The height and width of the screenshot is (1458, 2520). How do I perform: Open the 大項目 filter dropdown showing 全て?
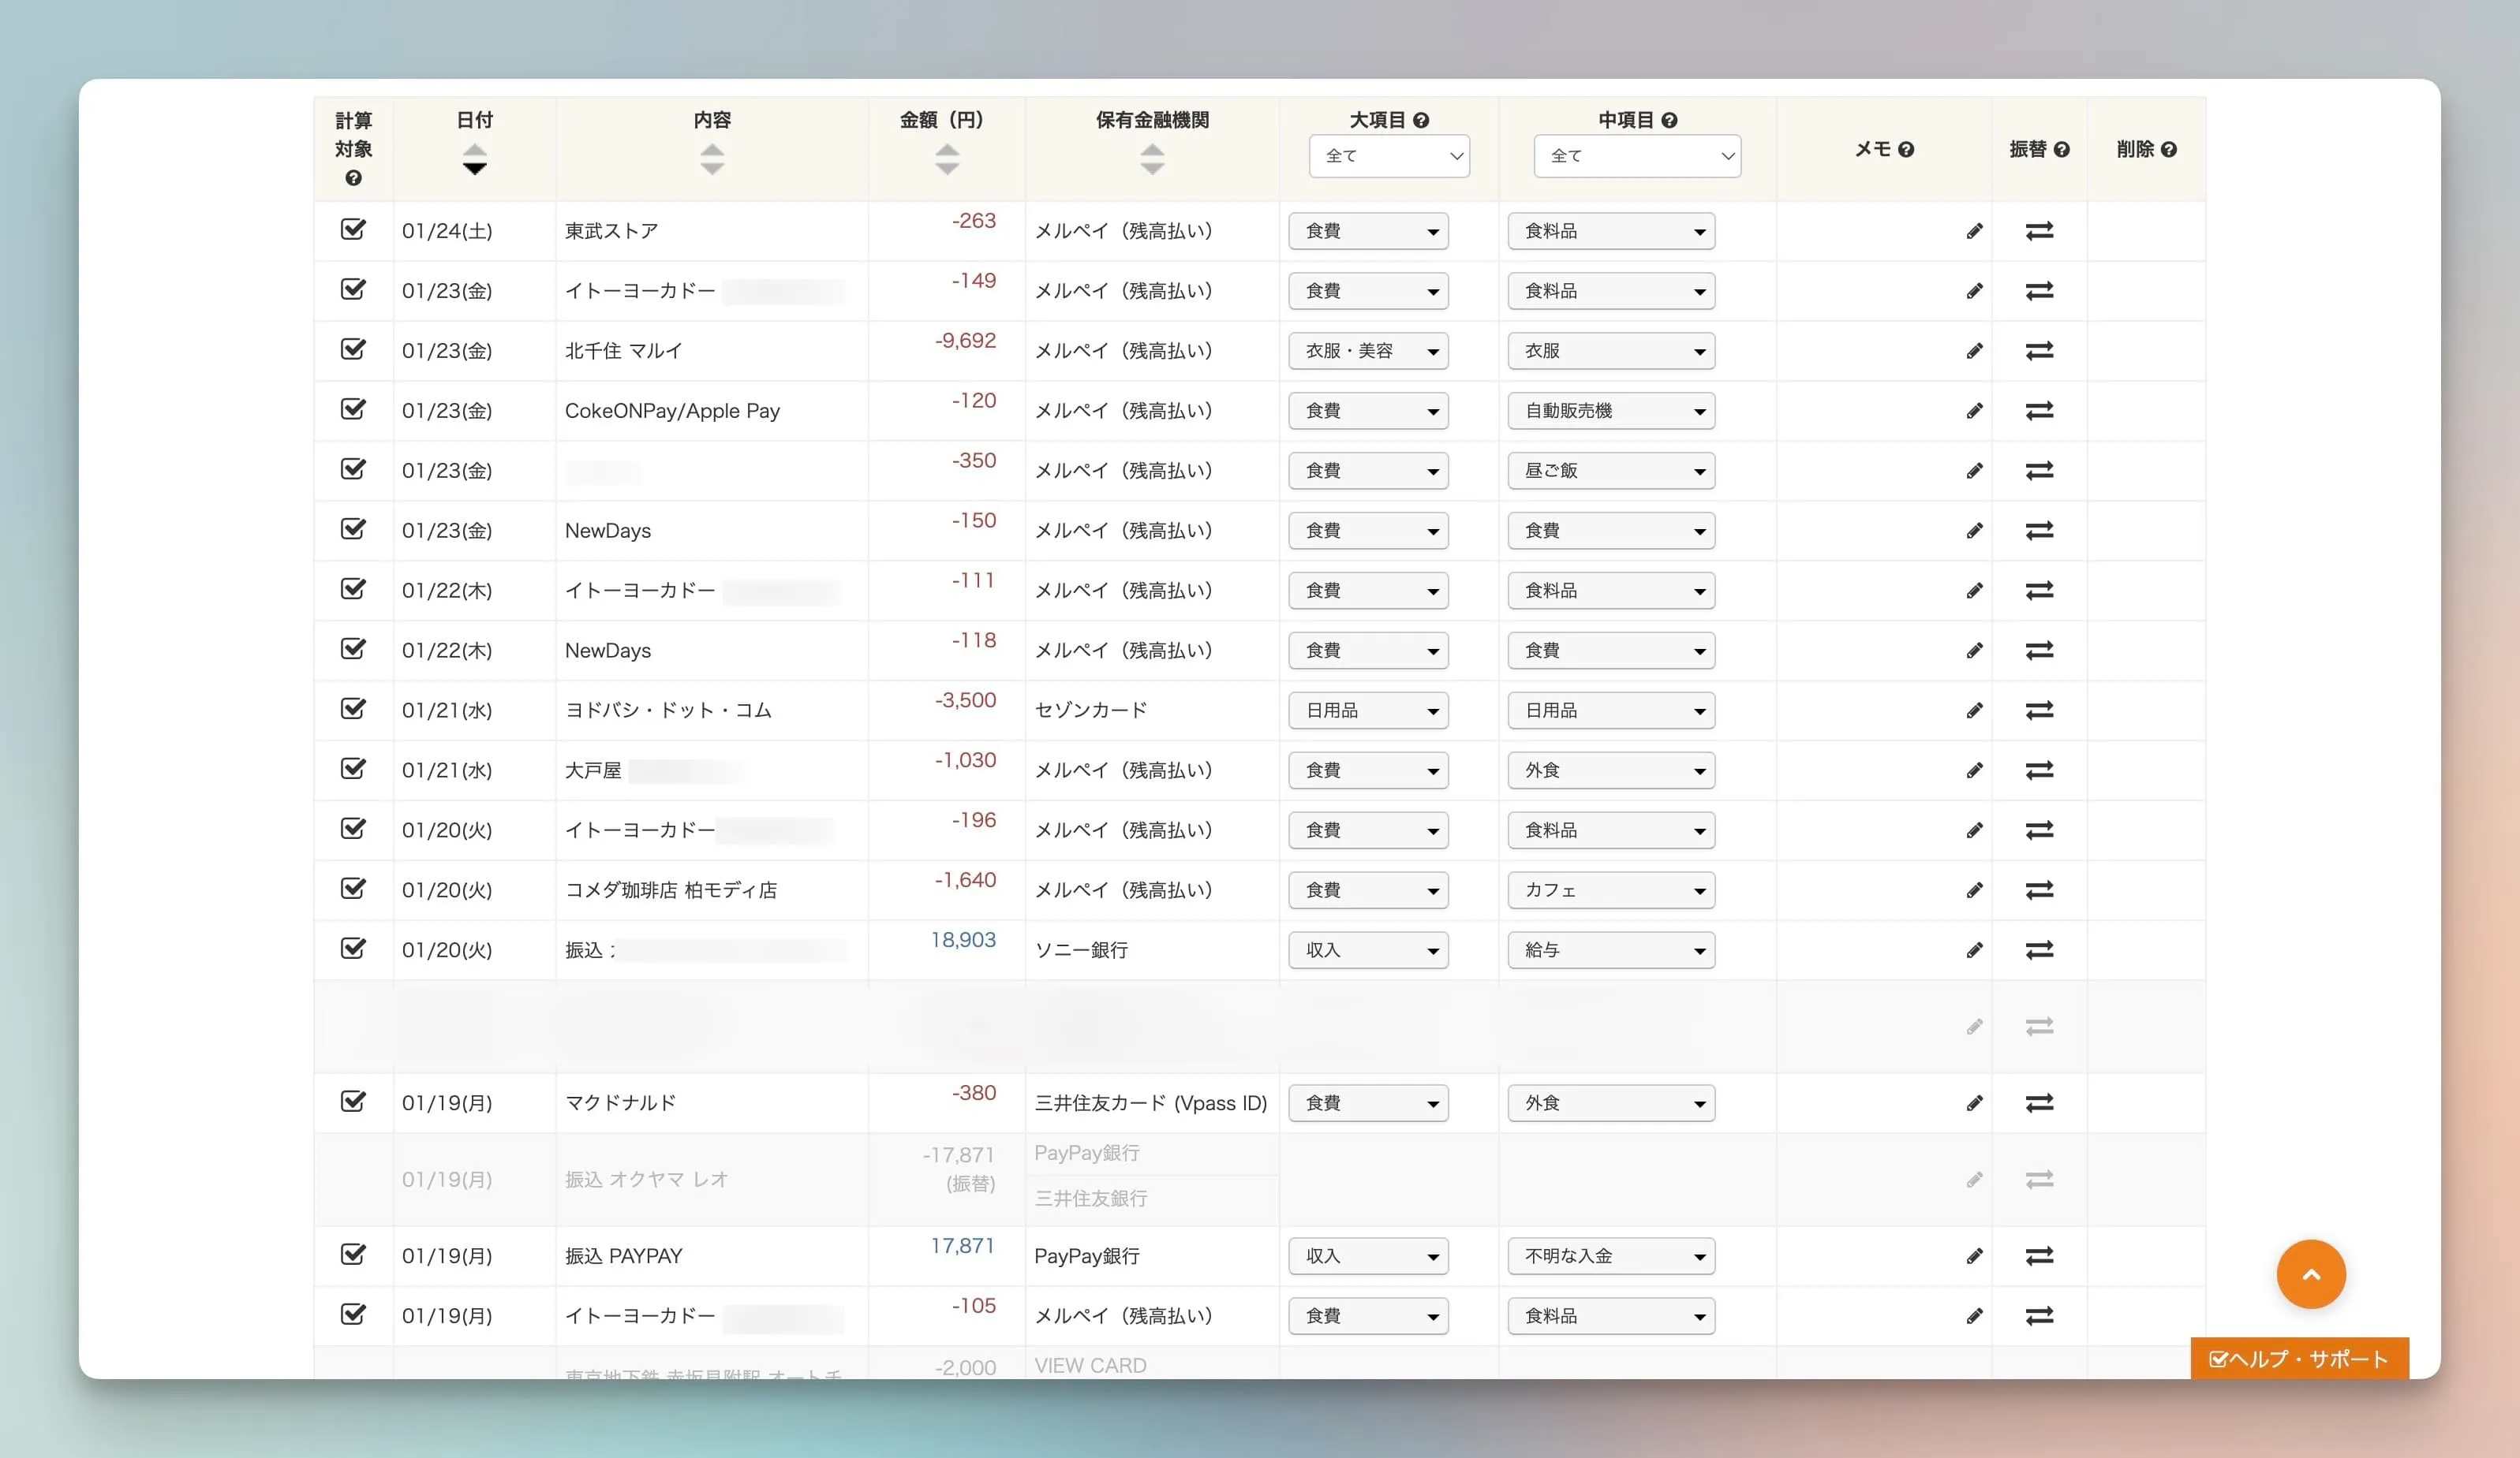pyautogui.click(x=1389, y=156)
